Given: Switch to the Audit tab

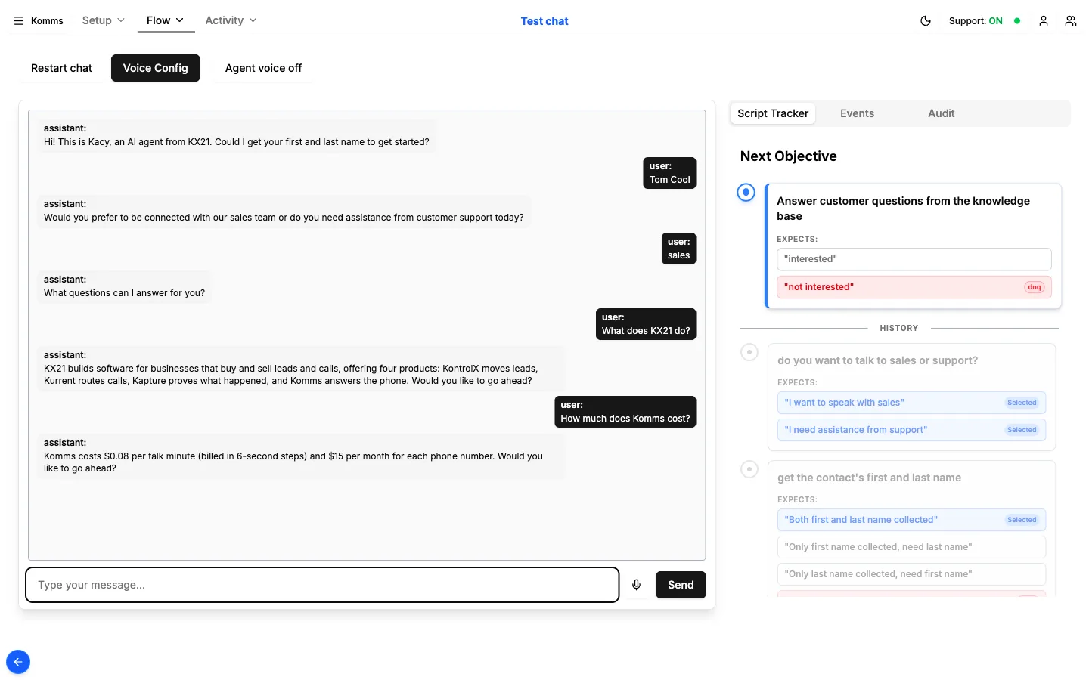Looking at the screenshot, I should (x=941, y=113).
